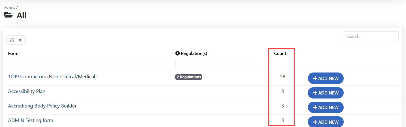Screen dimensions: 406x127
Task: Open the Accessibility Plan form
Action: (x=27, y=91)
